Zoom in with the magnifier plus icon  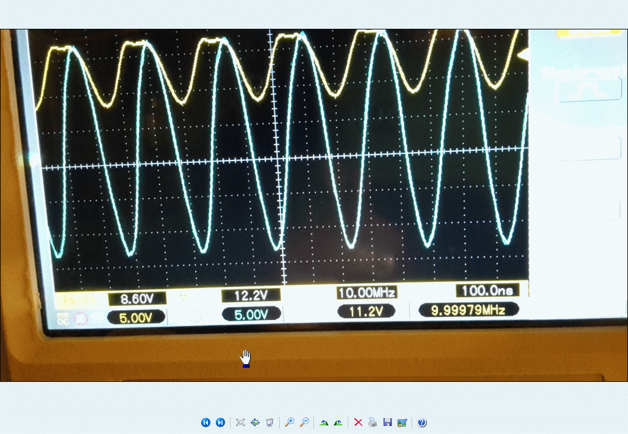(289, 422)
